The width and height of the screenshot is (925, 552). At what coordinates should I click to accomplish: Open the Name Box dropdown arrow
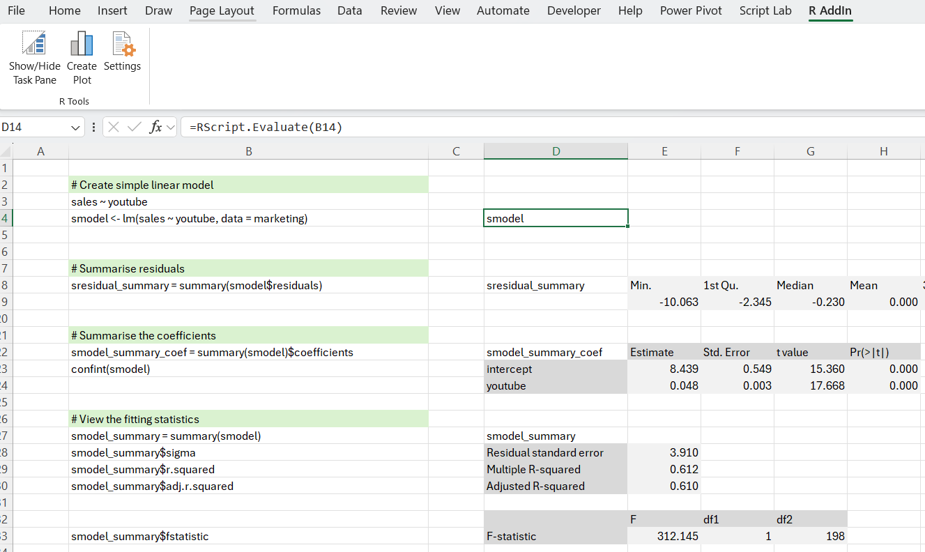point(76,128)
